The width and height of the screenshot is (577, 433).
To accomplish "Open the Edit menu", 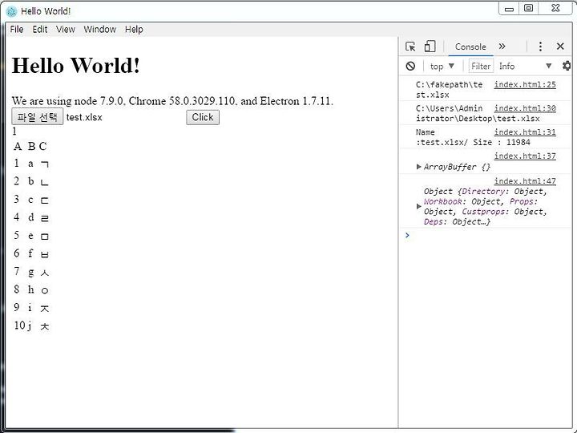I will (x=40, y=30).
